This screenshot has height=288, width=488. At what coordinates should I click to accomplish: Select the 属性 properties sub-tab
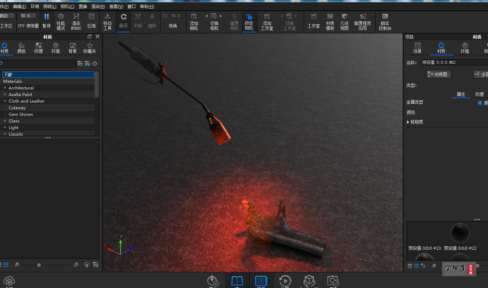click(x=461, y=94)
